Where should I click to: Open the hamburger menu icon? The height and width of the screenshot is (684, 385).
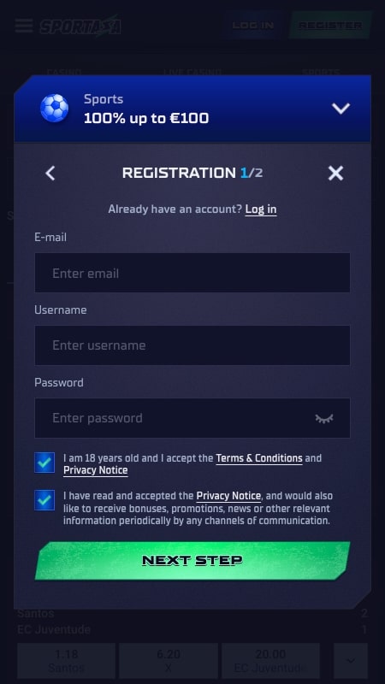click(24, 26)
